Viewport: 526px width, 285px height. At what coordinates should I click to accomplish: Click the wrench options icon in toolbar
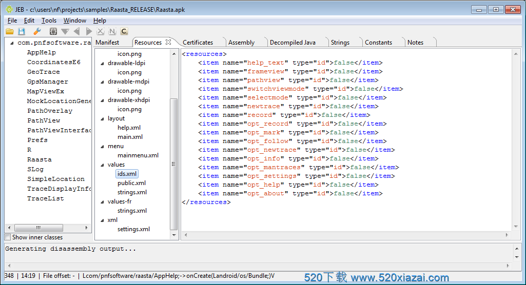[37, 31]
